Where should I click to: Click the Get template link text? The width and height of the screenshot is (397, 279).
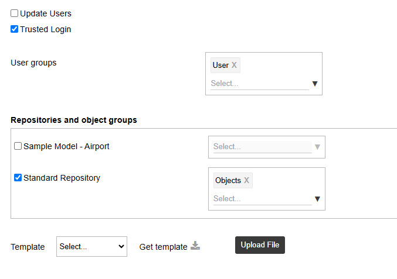[x=163, y=247]
